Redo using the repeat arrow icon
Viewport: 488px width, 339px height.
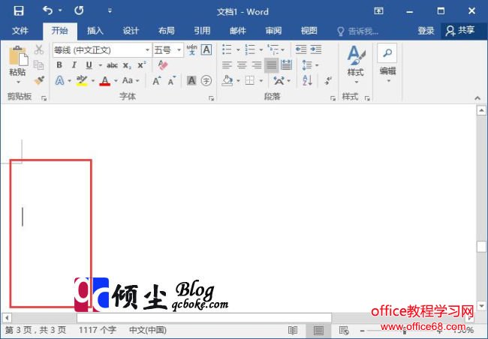[x=79, y=10]
